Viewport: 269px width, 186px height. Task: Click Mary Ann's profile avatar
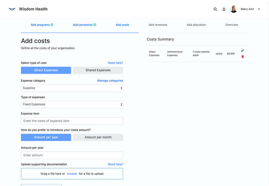point(234,9)
